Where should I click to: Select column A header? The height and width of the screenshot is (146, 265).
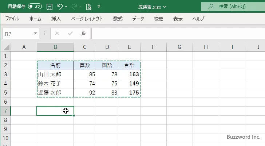(24, 47)
